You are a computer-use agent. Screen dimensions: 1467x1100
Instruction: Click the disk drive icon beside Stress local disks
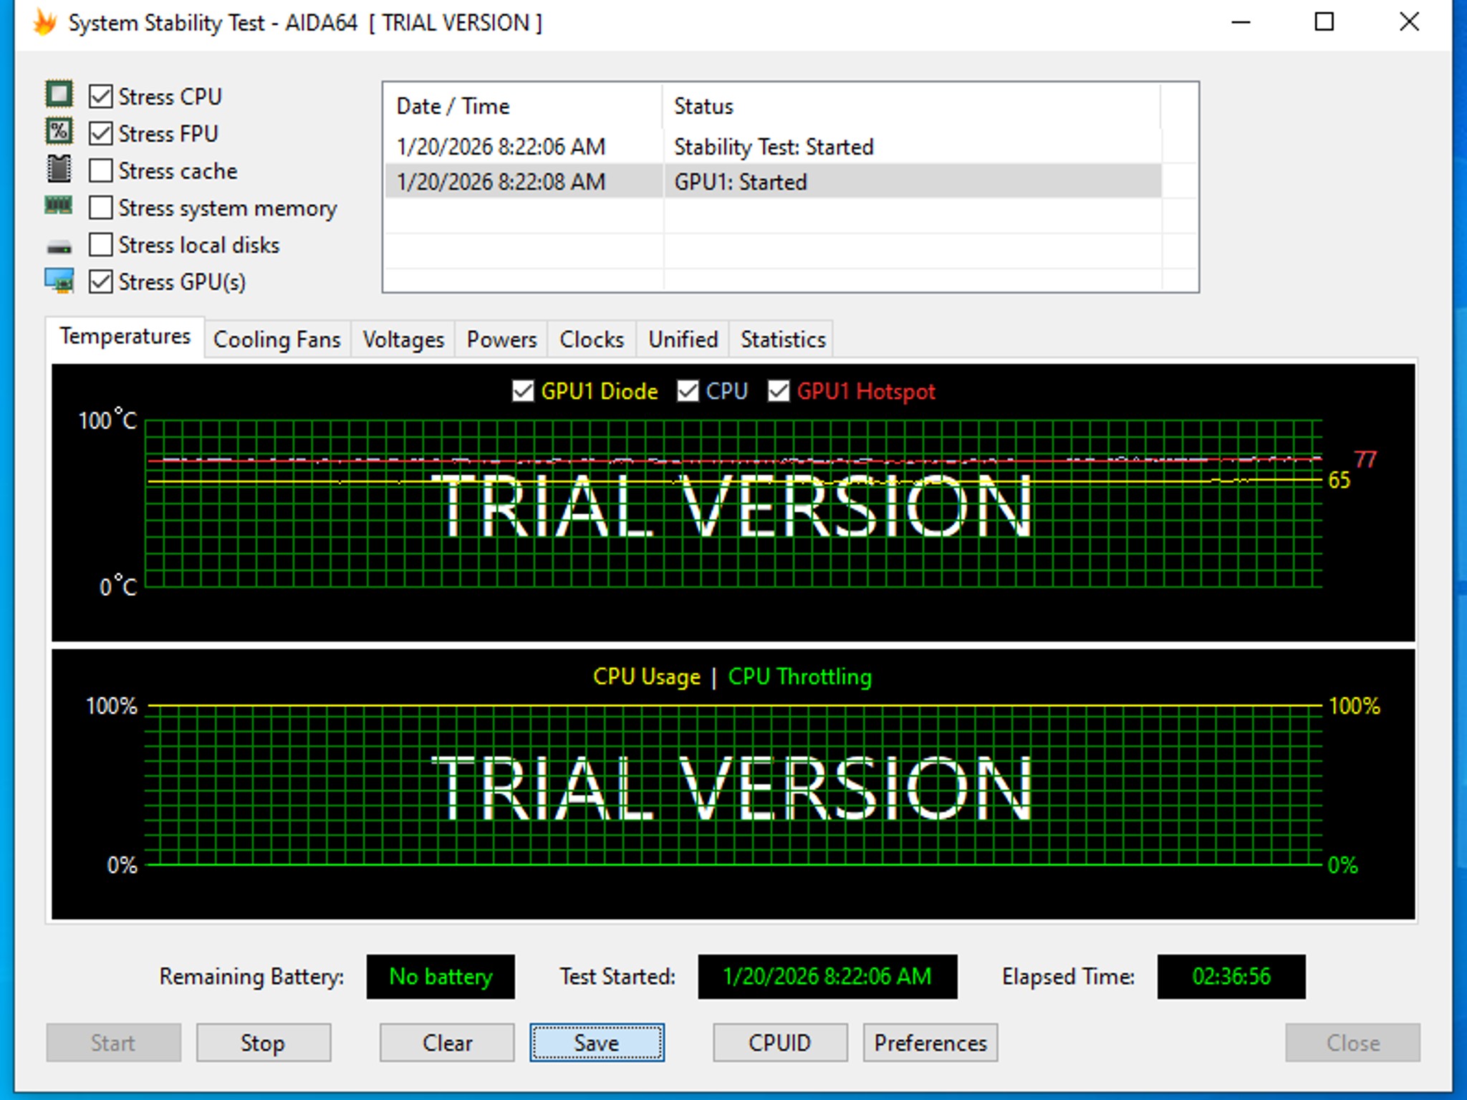59,248
